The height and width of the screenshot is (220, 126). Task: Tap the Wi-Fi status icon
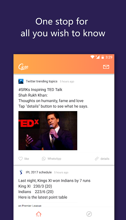pos(92,57)
